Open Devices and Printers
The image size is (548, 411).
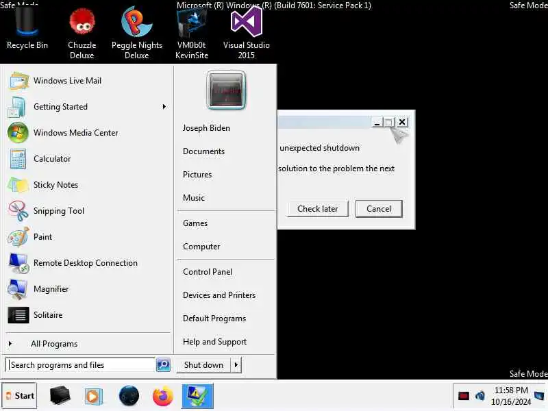[x=219, y=295]
